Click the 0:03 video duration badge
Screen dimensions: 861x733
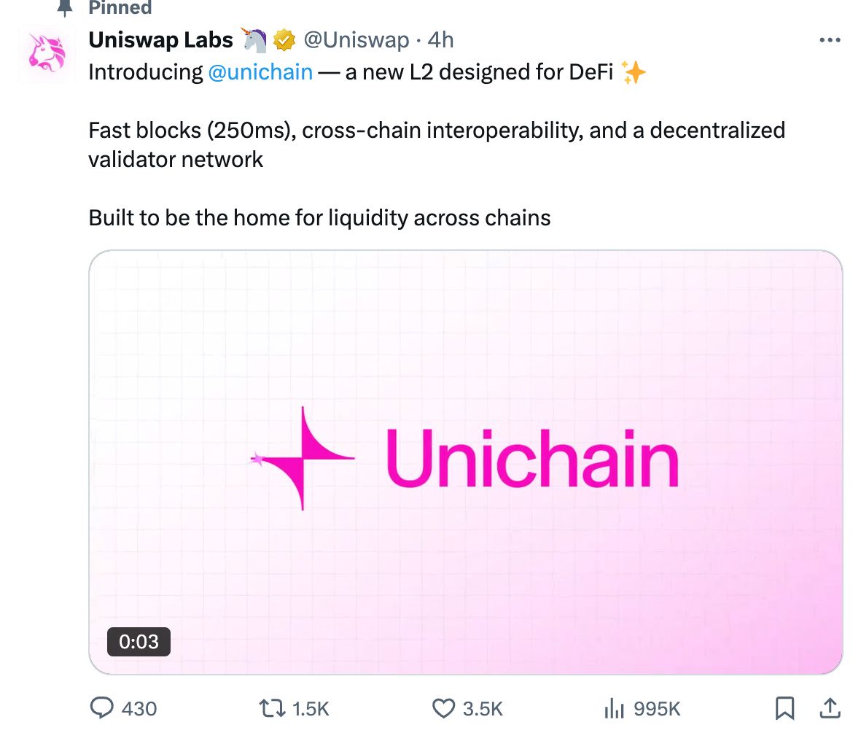coord(139,641)
